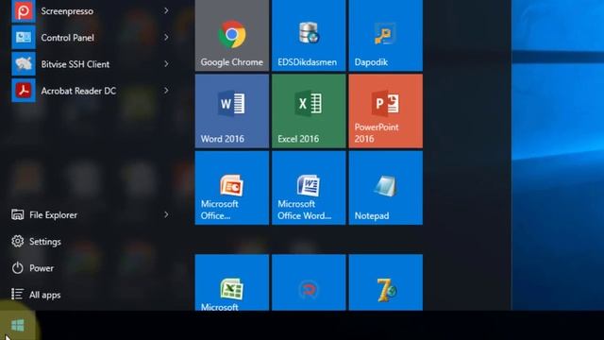604x340 pixels.
Task: Open the Dapodik tile
Action: pyautogui.click(x=386, y=36)
